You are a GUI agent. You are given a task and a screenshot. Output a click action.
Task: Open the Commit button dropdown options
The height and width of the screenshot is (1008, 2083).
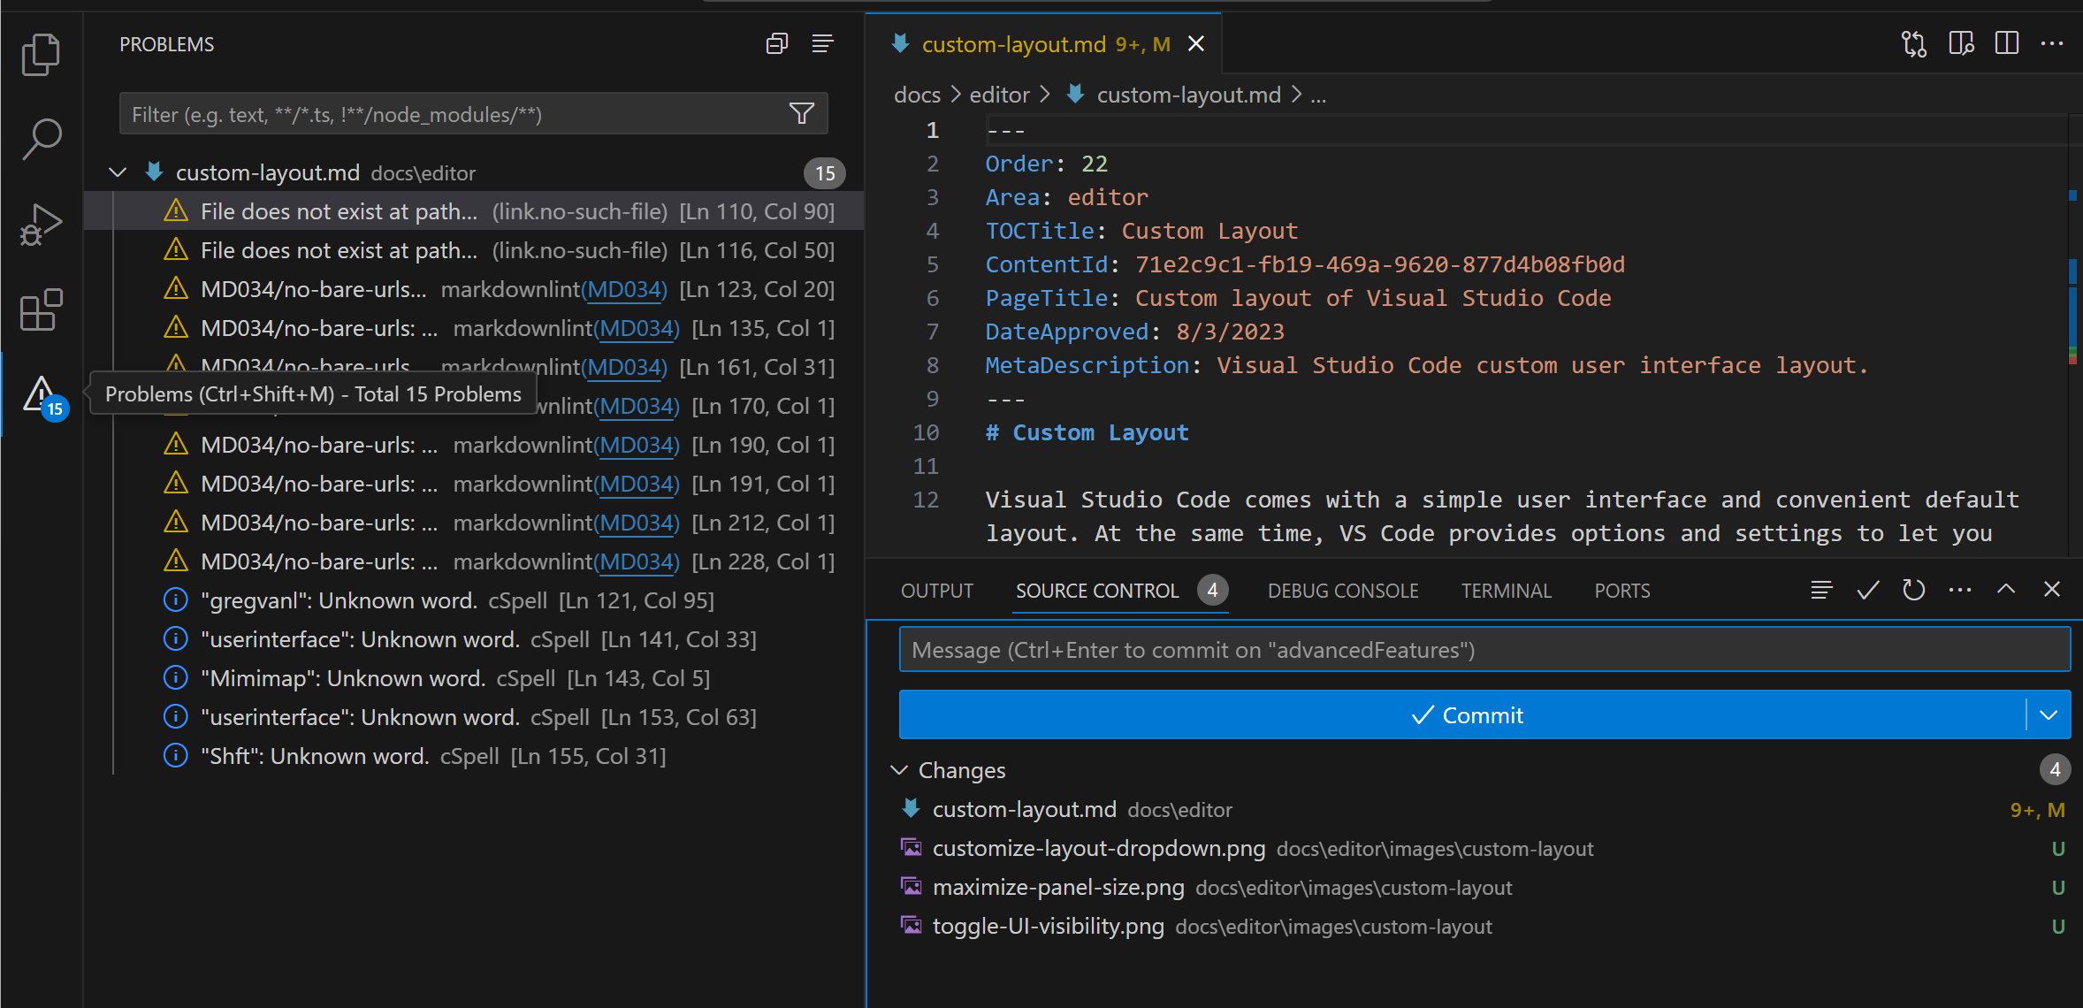2049,714
